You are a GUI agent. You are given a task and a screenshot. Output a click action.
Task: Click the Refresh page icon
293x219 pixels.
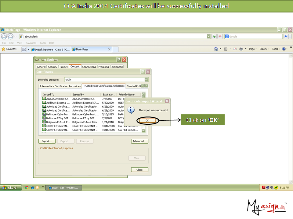click(x=214, y=36)
